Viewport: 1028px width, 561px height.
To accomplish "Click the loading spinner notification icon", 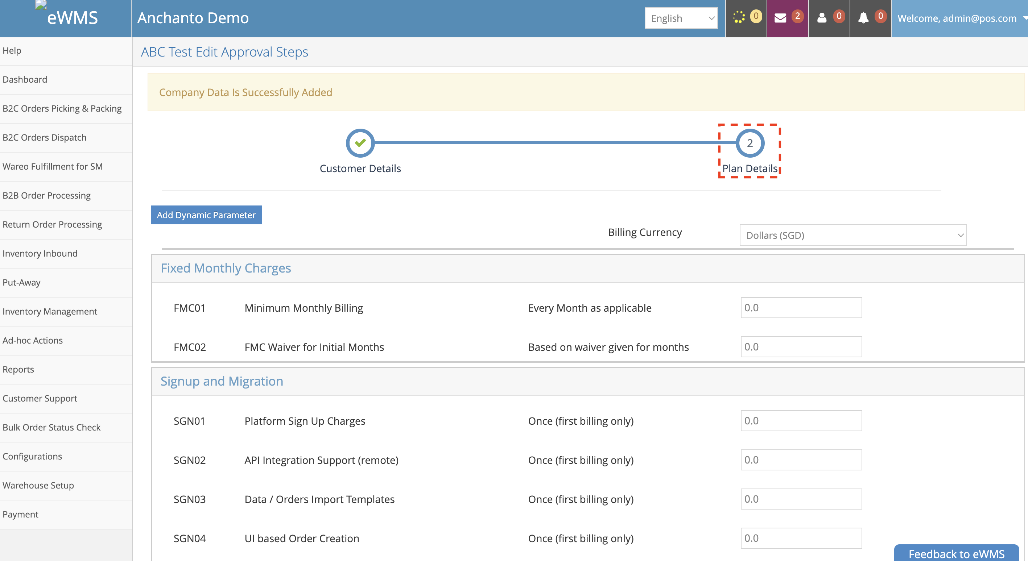I will click(x=739, y=17).
